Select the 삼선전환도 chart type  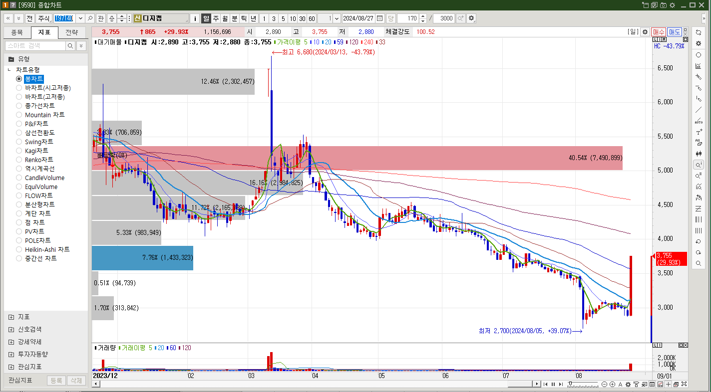pyautogui.click(x=39, y=133)
